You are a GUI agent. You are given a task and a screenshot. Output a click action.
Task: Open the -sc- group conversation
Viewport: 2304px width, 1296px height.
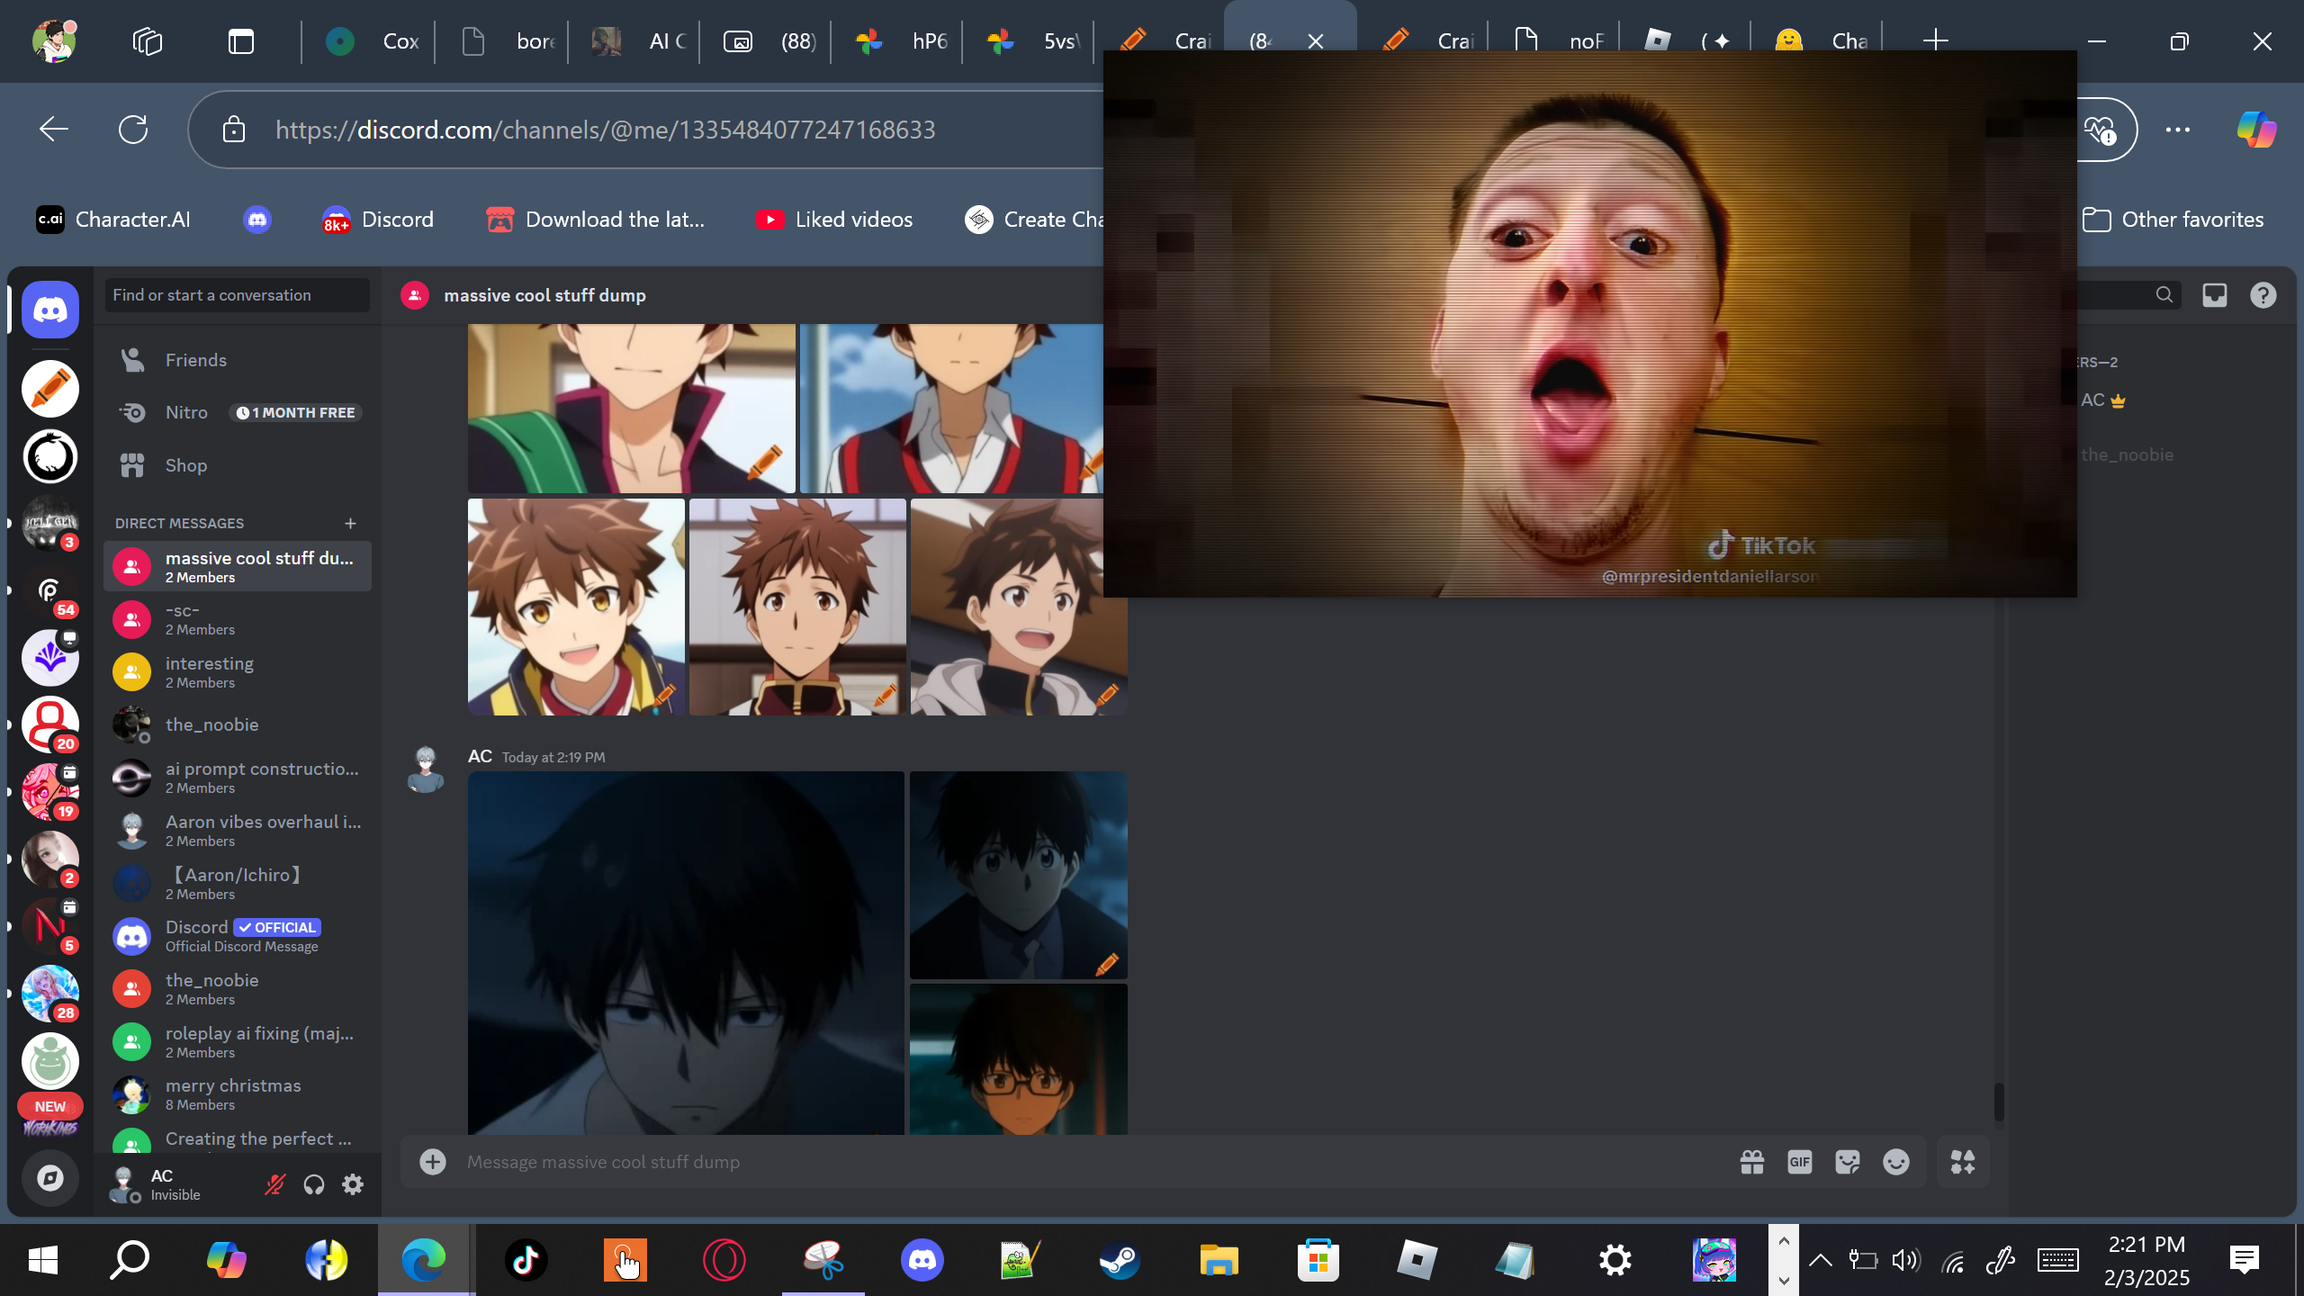click(238, 619)
